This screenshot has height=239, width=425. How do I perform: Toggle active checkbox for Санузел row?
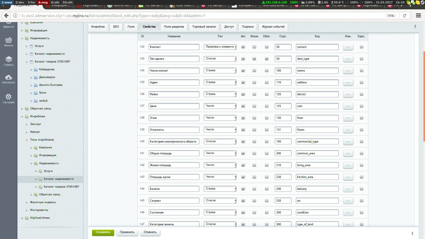click(x=243, y=201)
